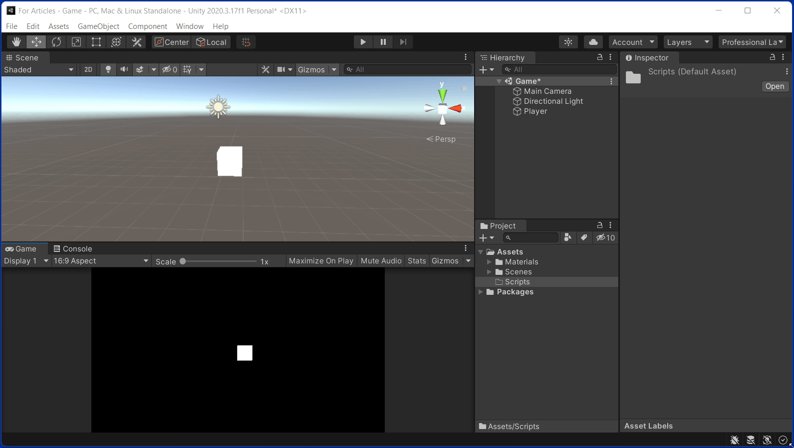Viewport: 794px width, 448px height.
Task: Open the Component menu
Action: [x=148, y=26]
